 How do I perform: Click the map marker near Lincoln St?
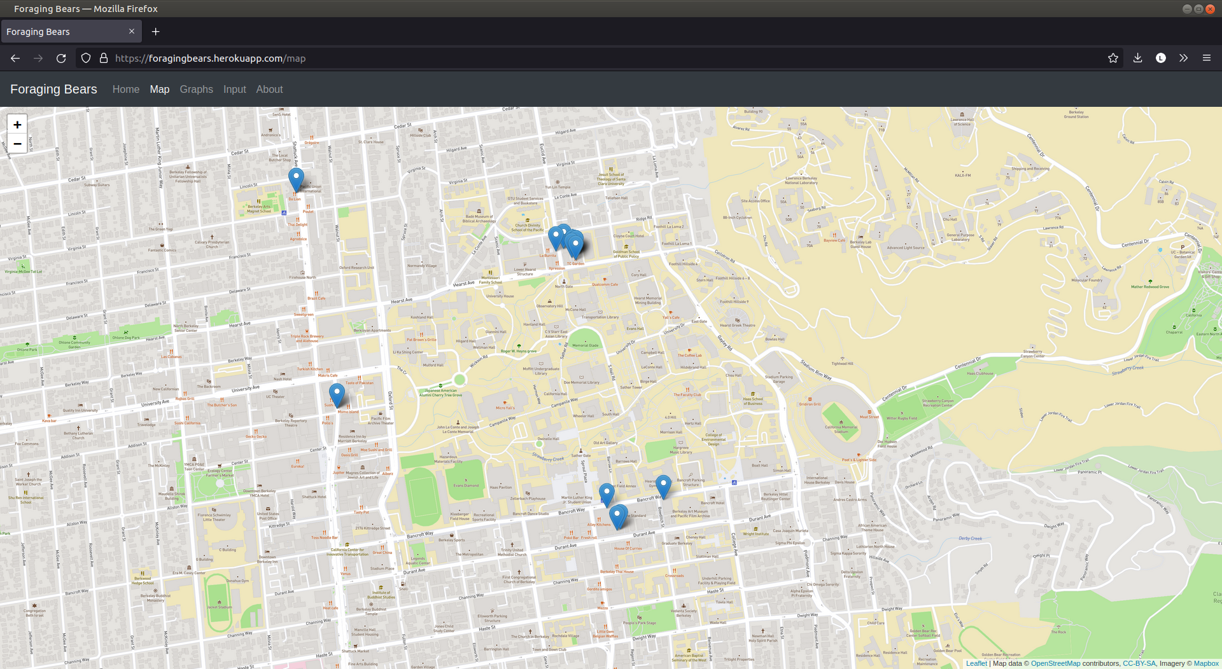pos(296,178)
